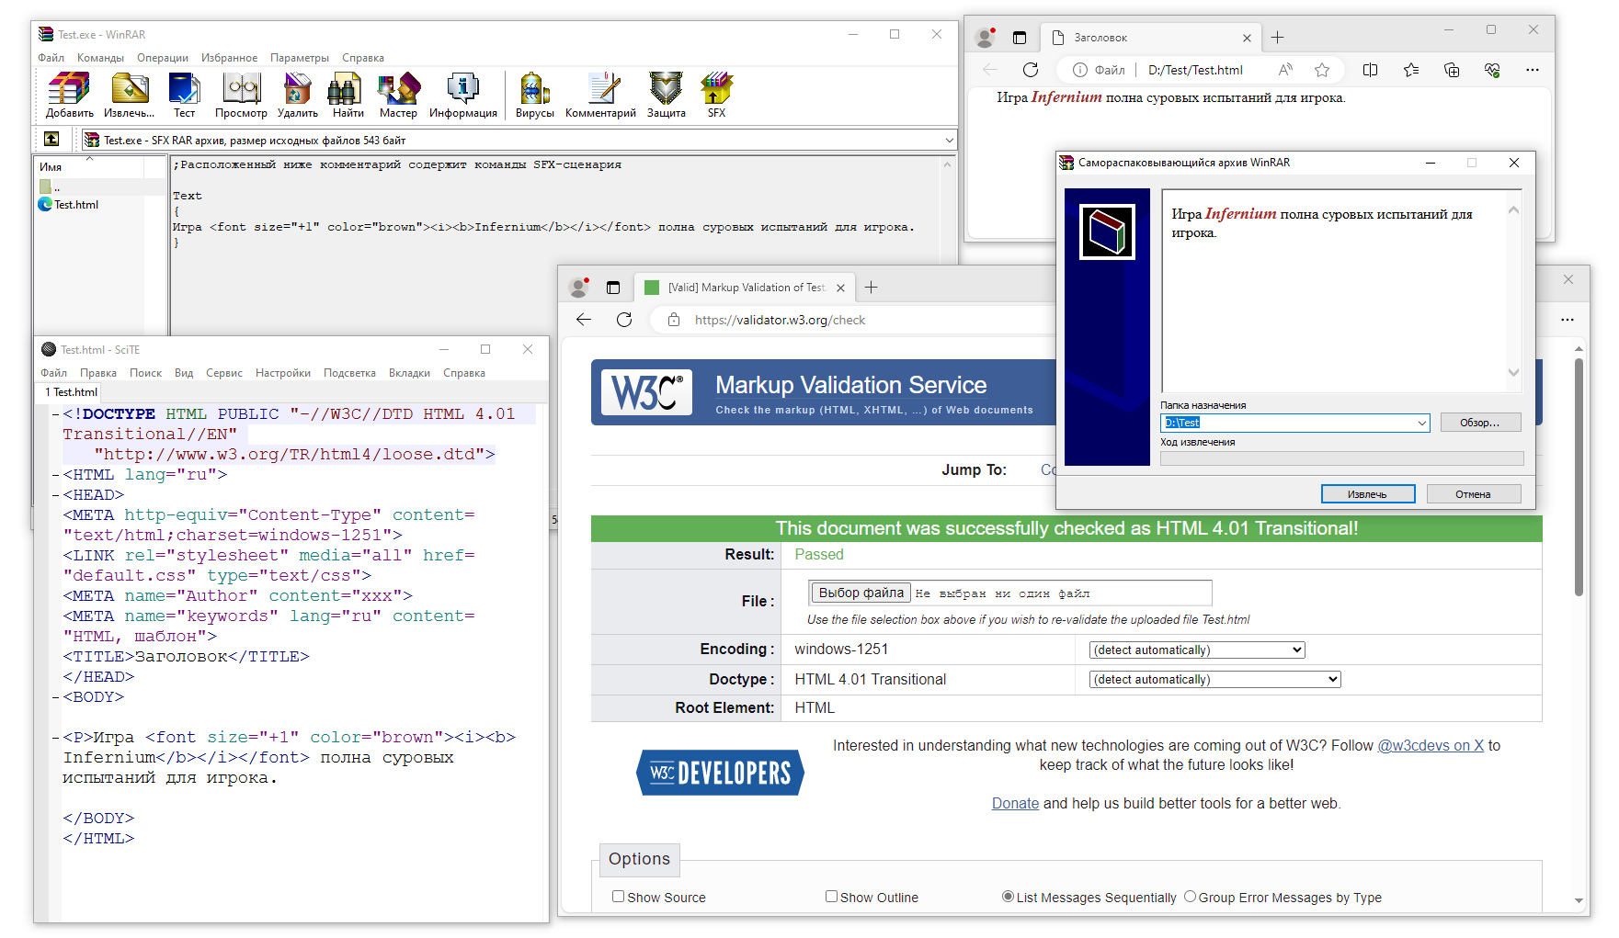Screen dimensions: 1619x938
Task: Open Collections icon in the Заголовок browser
Action: click(1452, 70)
